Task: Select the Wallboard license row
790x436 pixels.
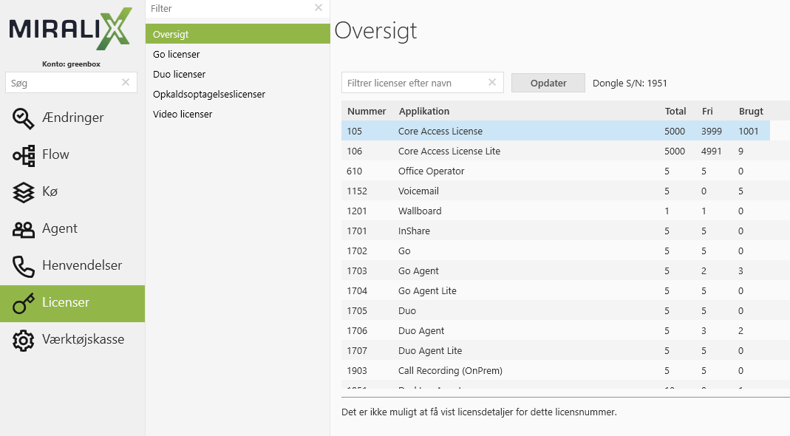Action: pyautogui.click(x=555, y=211)
